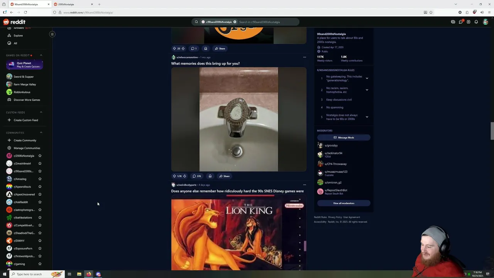This screenshot has height=278, width=494.
Task: Collapse the Communities section
Action: [x=41, y=132]
